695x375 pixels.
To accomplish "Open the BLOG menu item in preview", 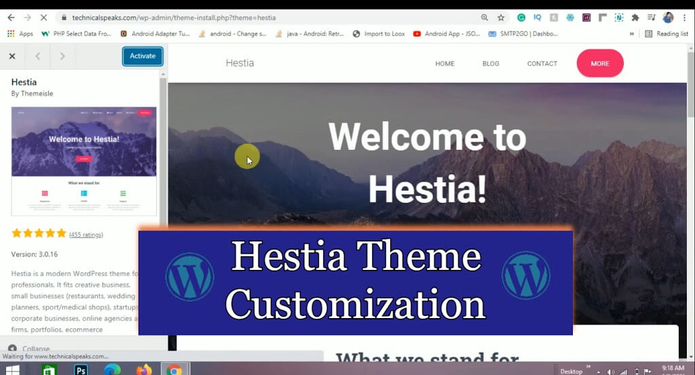I will pyautogui.click(x=491, y=63).
